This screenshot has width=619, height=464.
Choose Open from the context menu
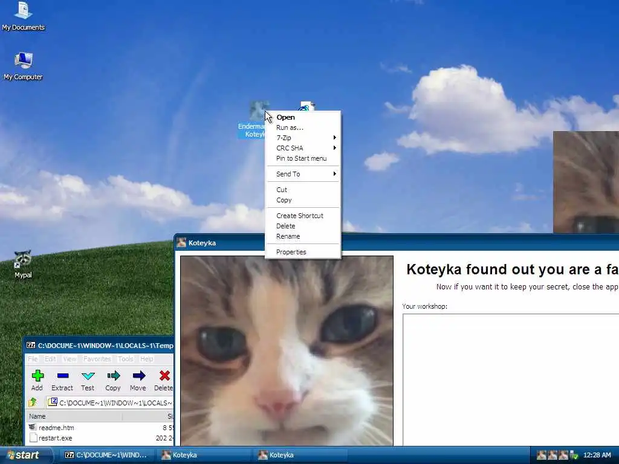303,117
